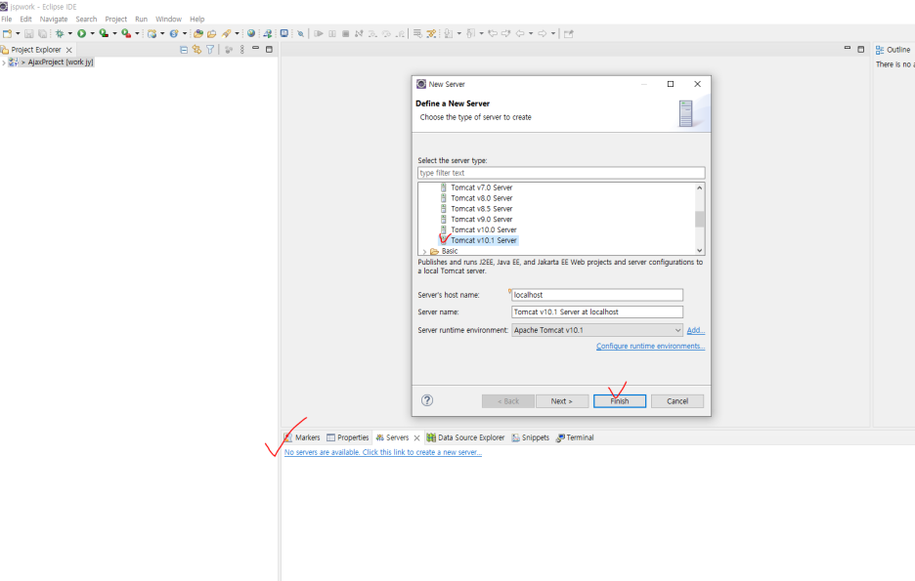Image resolution: width=915 pixels, height=581 pixels.
Task: Click the Resume debug toolbar icon
Action: coord(319,34)
